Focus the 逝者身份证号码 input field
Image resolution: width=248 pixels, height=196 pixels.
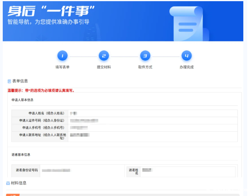coord(82,171)
